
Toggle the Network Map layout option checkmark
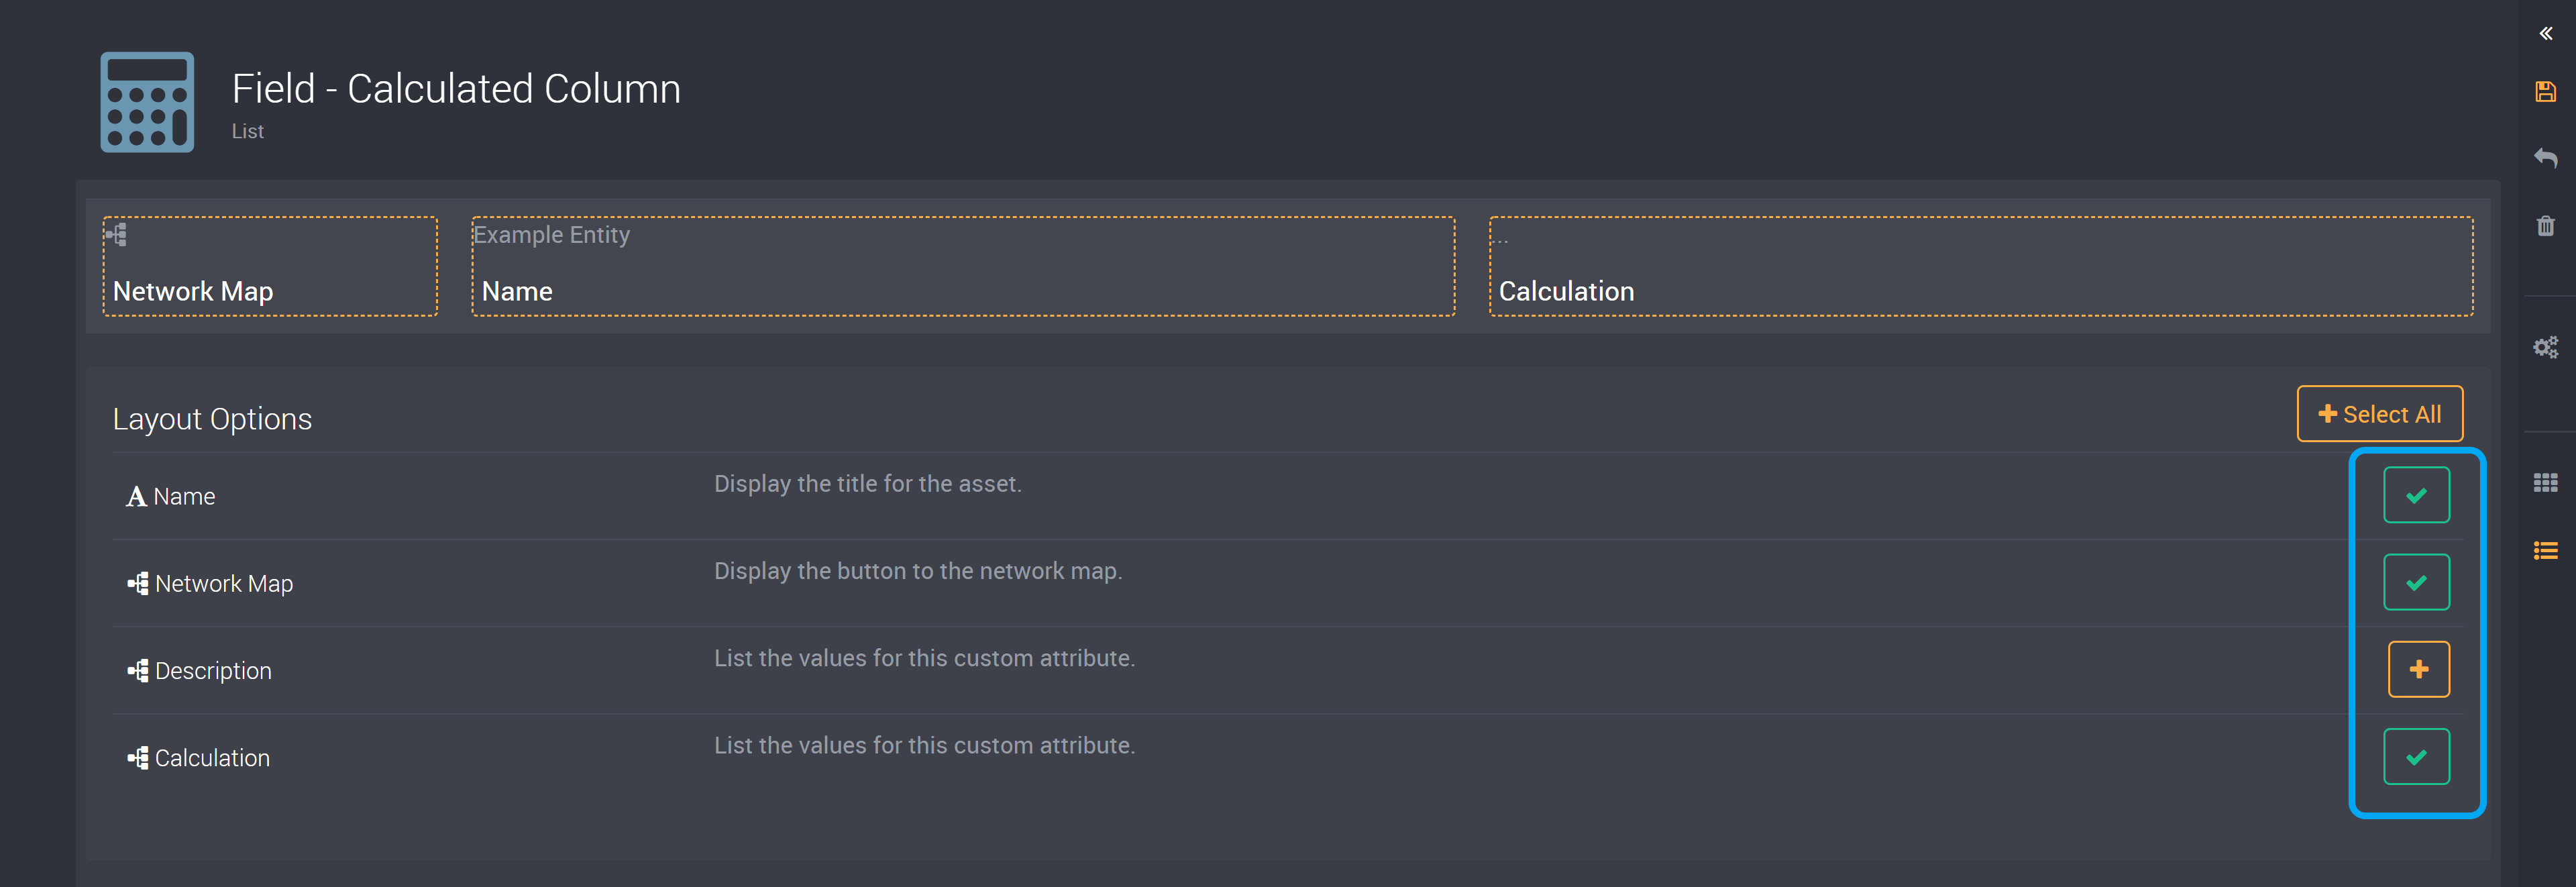tap(2416, 582)
